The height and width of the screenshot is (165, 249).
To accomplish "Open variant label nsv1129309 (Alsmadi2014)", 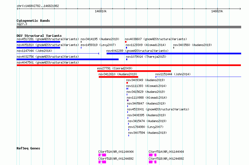I will (146, 45).
